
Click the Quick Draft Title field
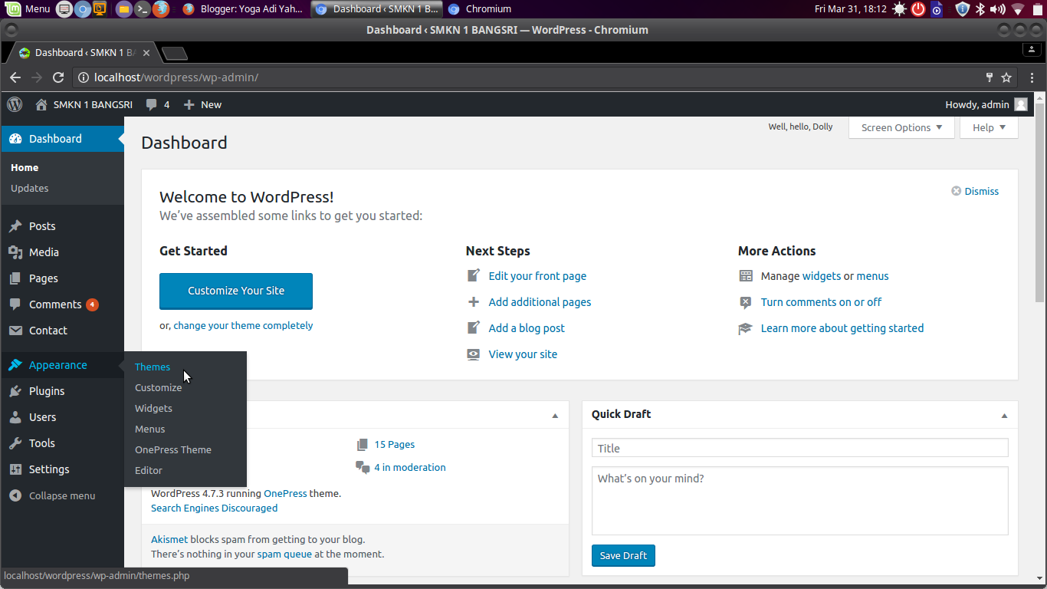799,448
